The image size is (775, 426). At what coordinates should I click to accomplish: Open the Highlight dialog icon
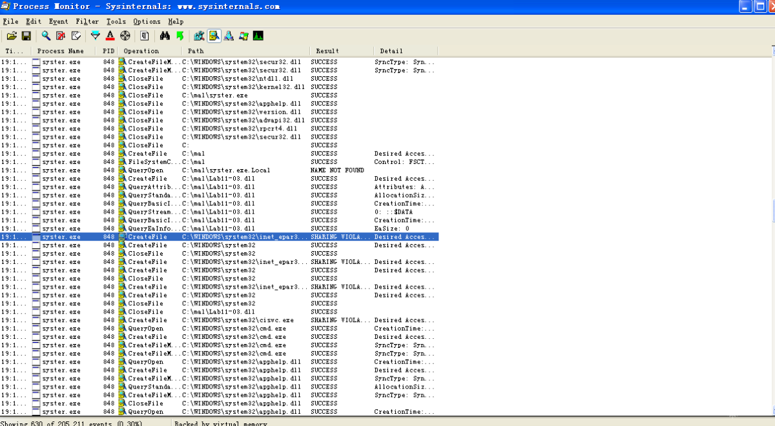(x=110, y=36)
